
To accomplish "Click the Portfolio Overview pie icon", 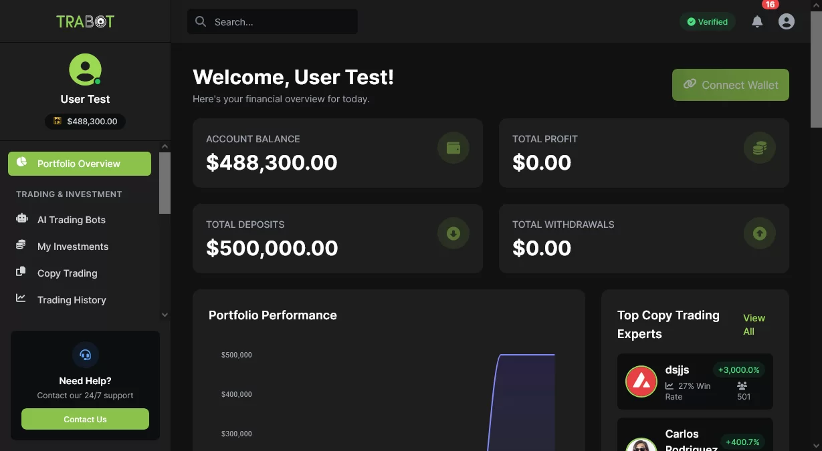I will pyautogui.click(x=21, y=163).
